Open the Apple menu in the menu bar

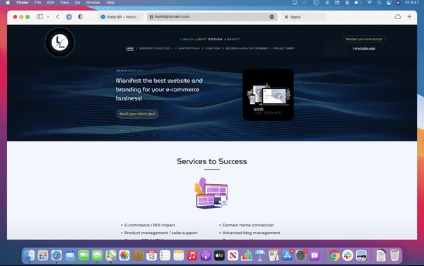pyautogui.click(x=8, y=3)
